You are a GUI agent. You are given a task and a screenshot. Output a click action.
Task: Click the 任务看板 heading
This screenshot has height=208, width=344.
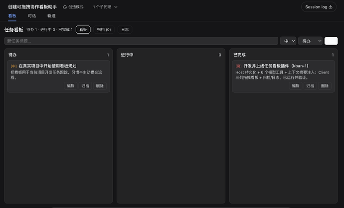tap(14, 30)
